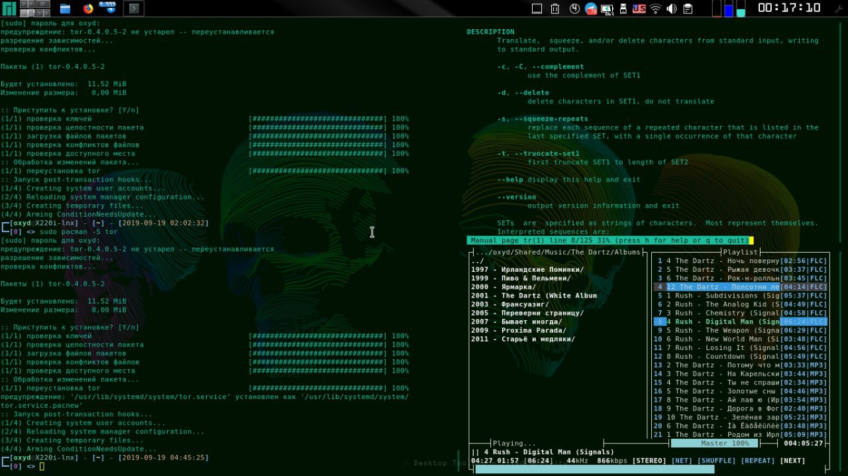Open the 2009 - Proxima Parada folder
This screenshot has width=848, height=476.
pos(519,330)
